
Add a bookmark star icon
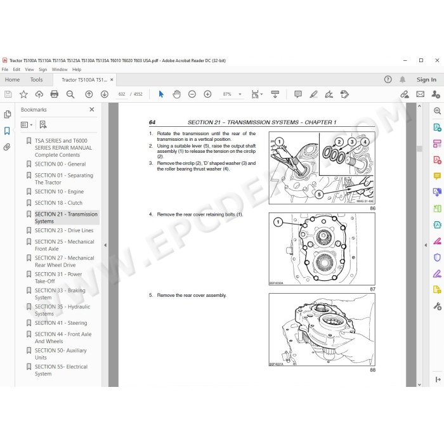pyautogui.click(x=23, y=95)
